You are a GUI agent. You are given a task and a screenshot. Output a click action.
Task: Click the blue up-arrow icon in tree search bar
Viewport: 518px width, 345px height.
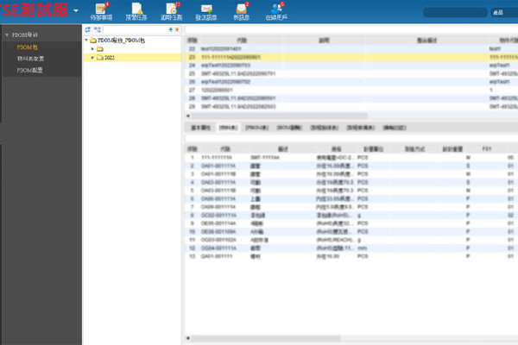tap(171, 29)
